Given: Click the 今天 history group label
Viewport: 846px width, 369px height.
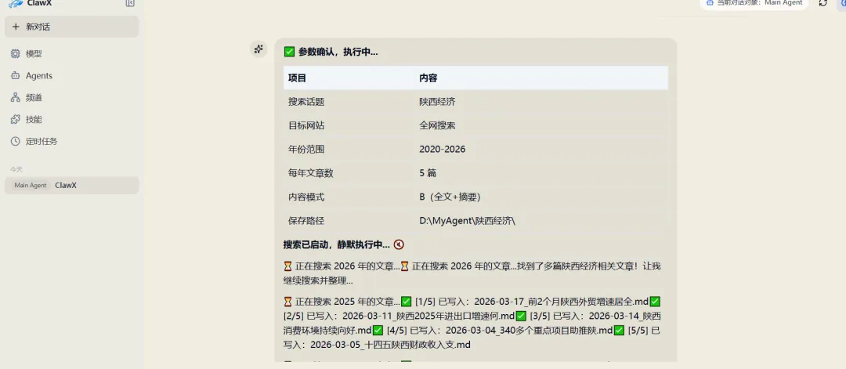Looking at the screenshot, I should point(16,169).
